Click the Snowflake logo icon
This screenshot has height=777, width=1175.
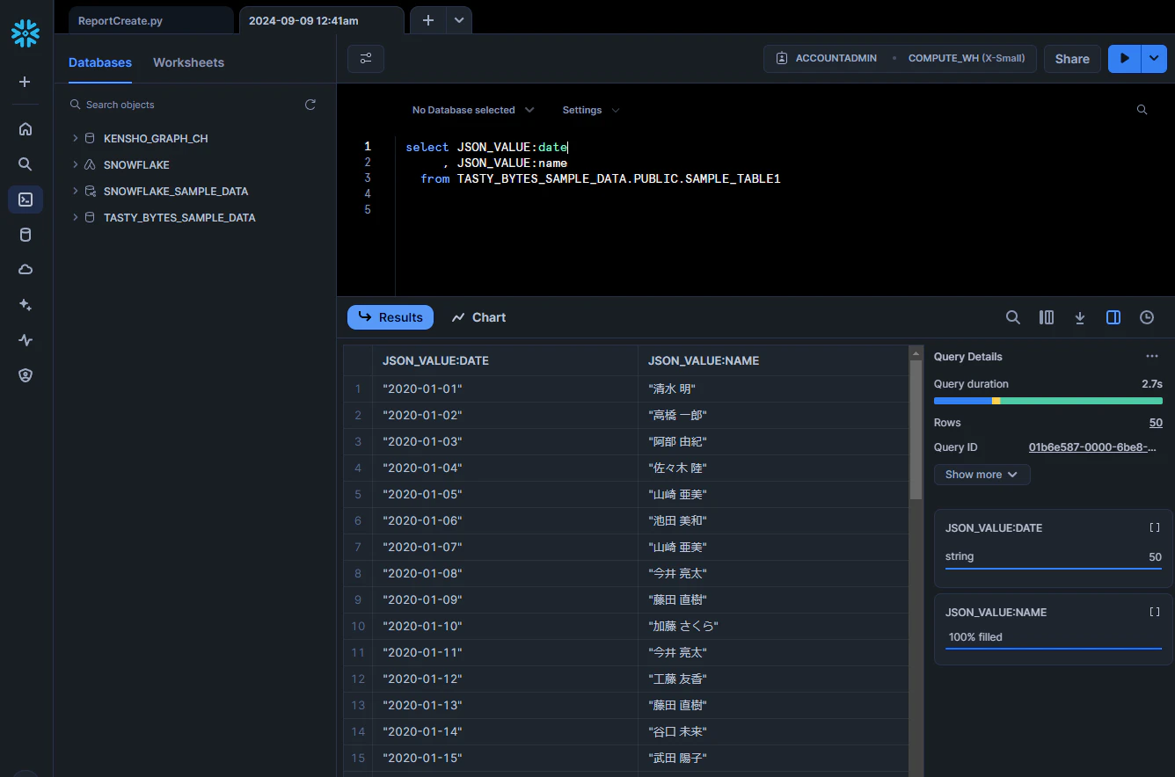pyautogui.click(x=26, y=33)
